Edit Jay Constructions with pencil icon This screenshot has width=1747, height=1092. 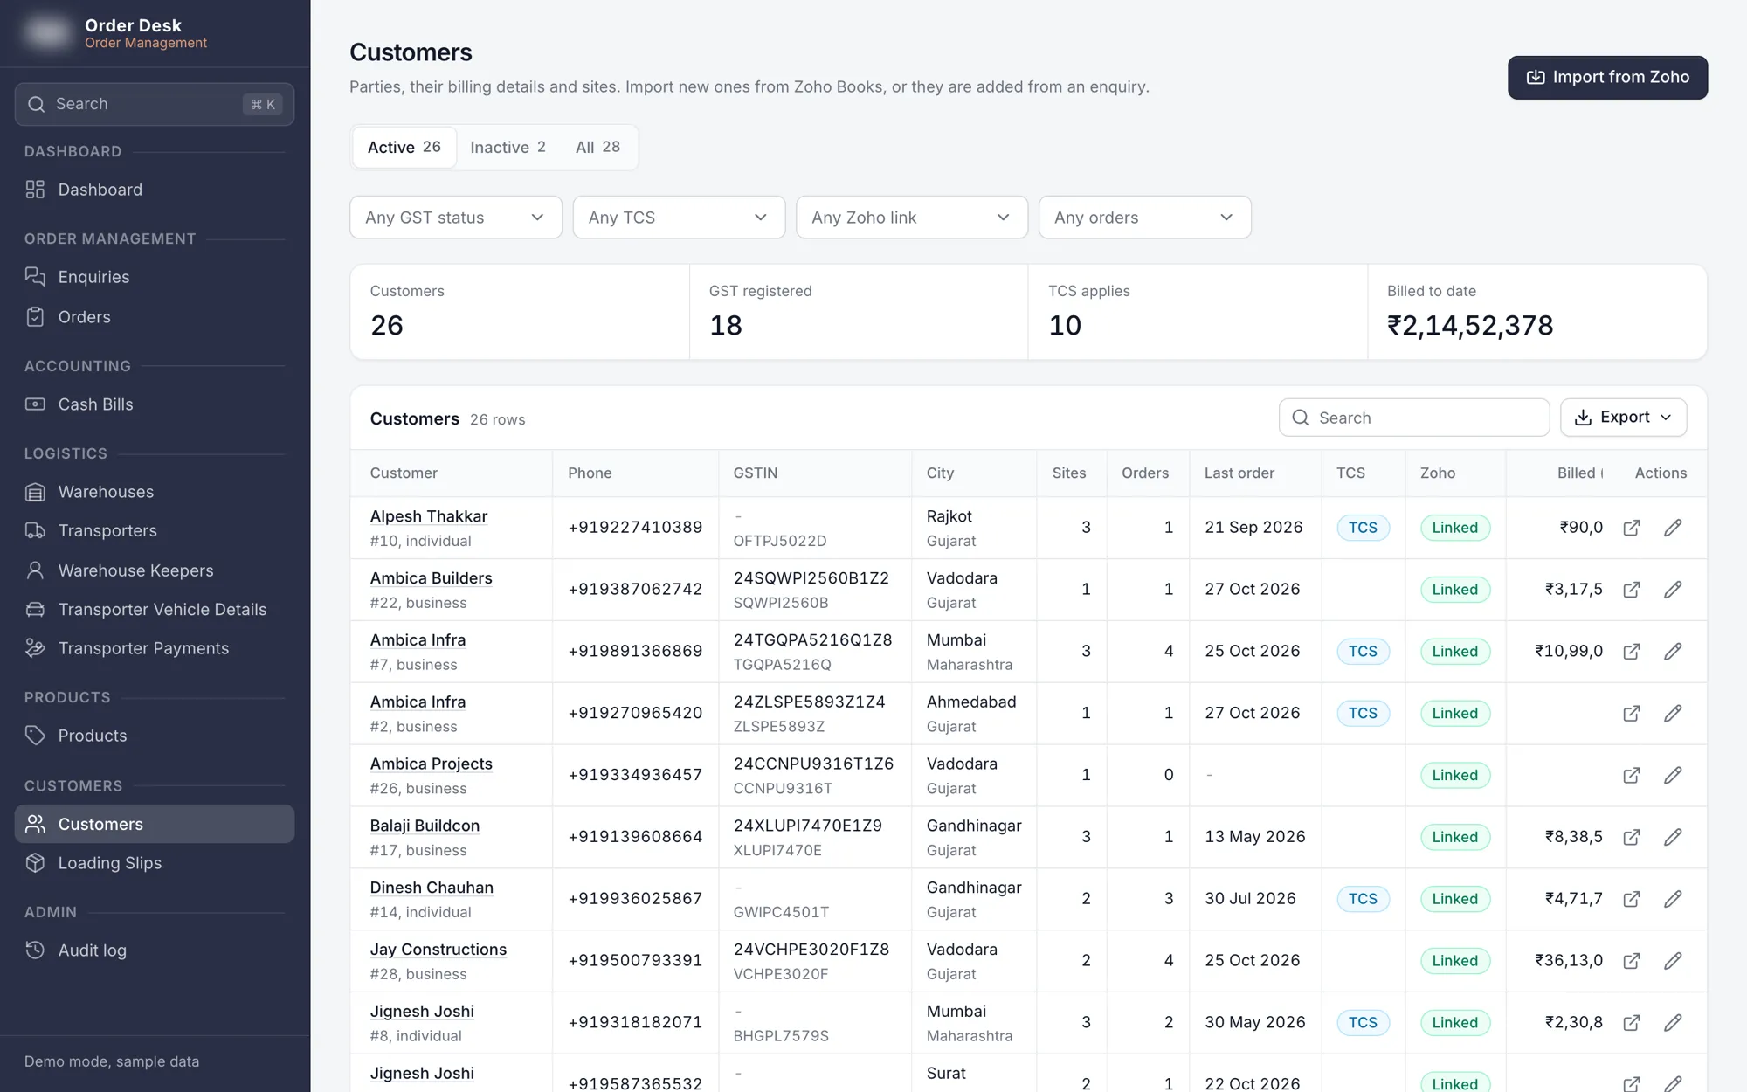pos(1673,961)
